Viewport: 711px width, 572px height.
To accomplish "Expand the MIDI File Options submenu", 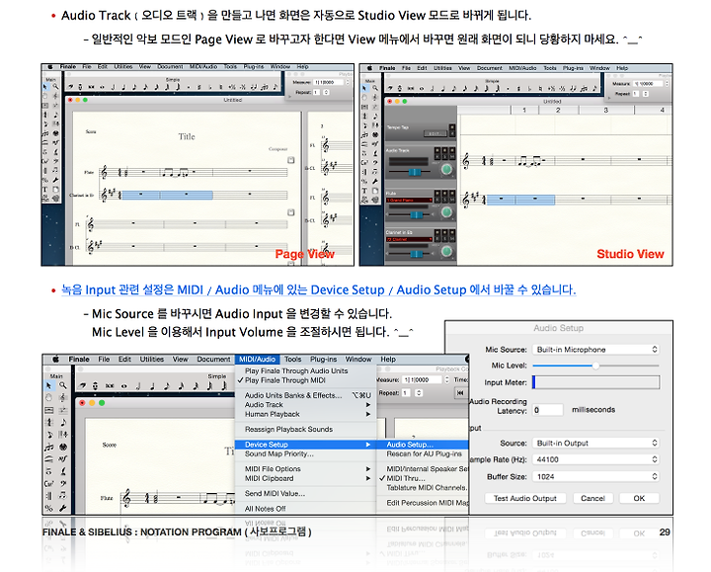I will coord(305,468).
